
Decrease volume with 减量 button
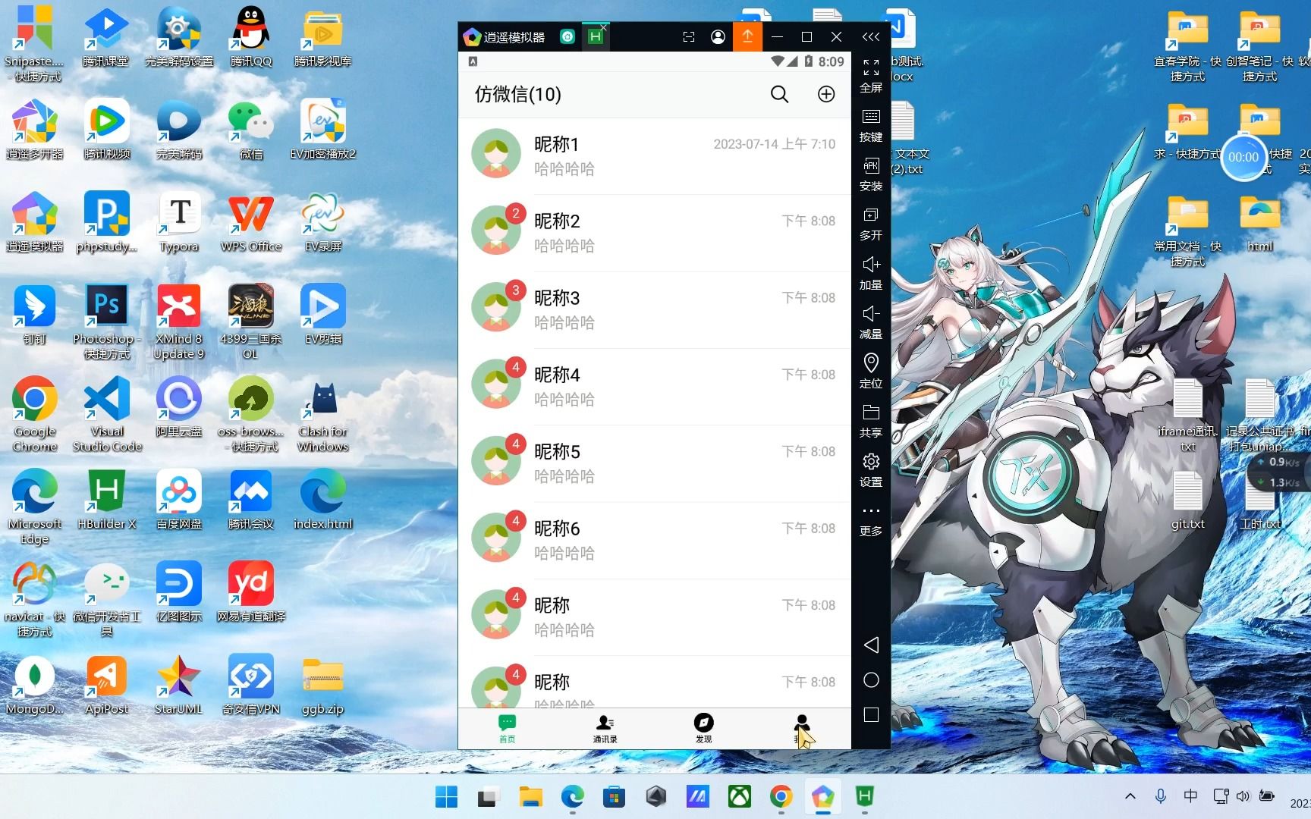tap(871, 322)
